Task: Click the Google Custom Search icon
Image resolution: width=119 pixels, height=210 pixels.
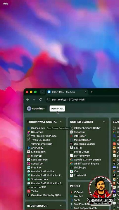Action: pyautogui.click(x=71, y=160)
